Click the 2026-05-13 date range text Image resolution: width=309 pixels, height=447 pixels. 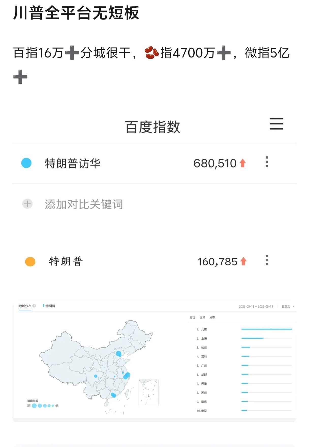[x=256, y=306]
